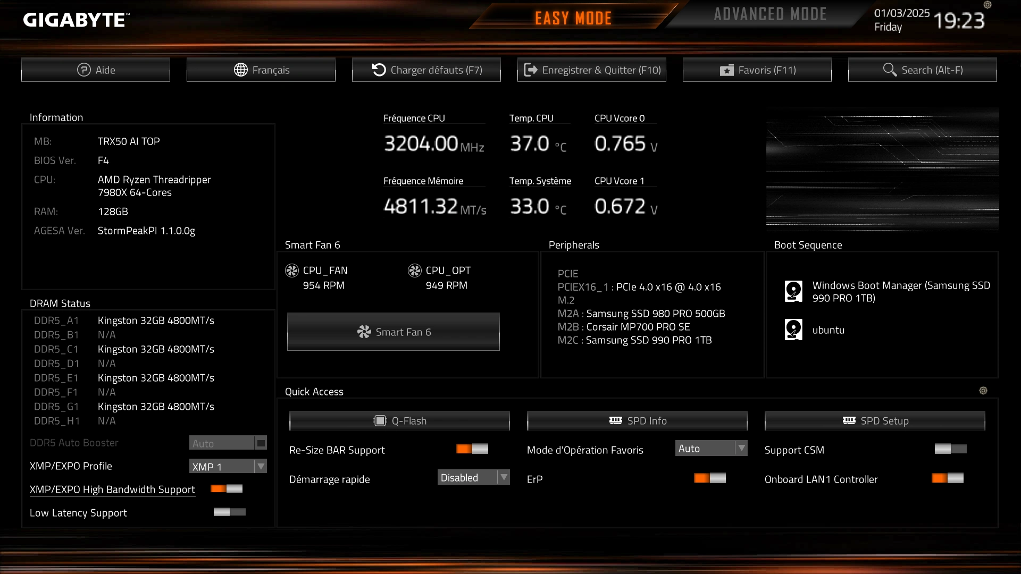This screenshot has width=1021, height=574.
Task: Click the 4811.32 MT/s memory frequency value
Action: click(x=435, y=206)
